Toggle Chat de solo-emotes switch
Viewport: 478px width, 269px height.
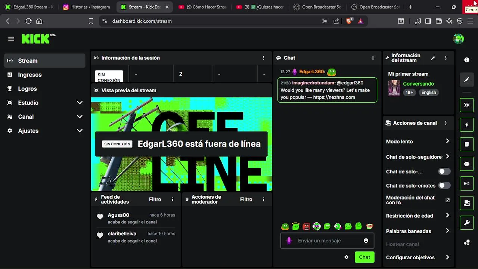(x=444, y=185)
